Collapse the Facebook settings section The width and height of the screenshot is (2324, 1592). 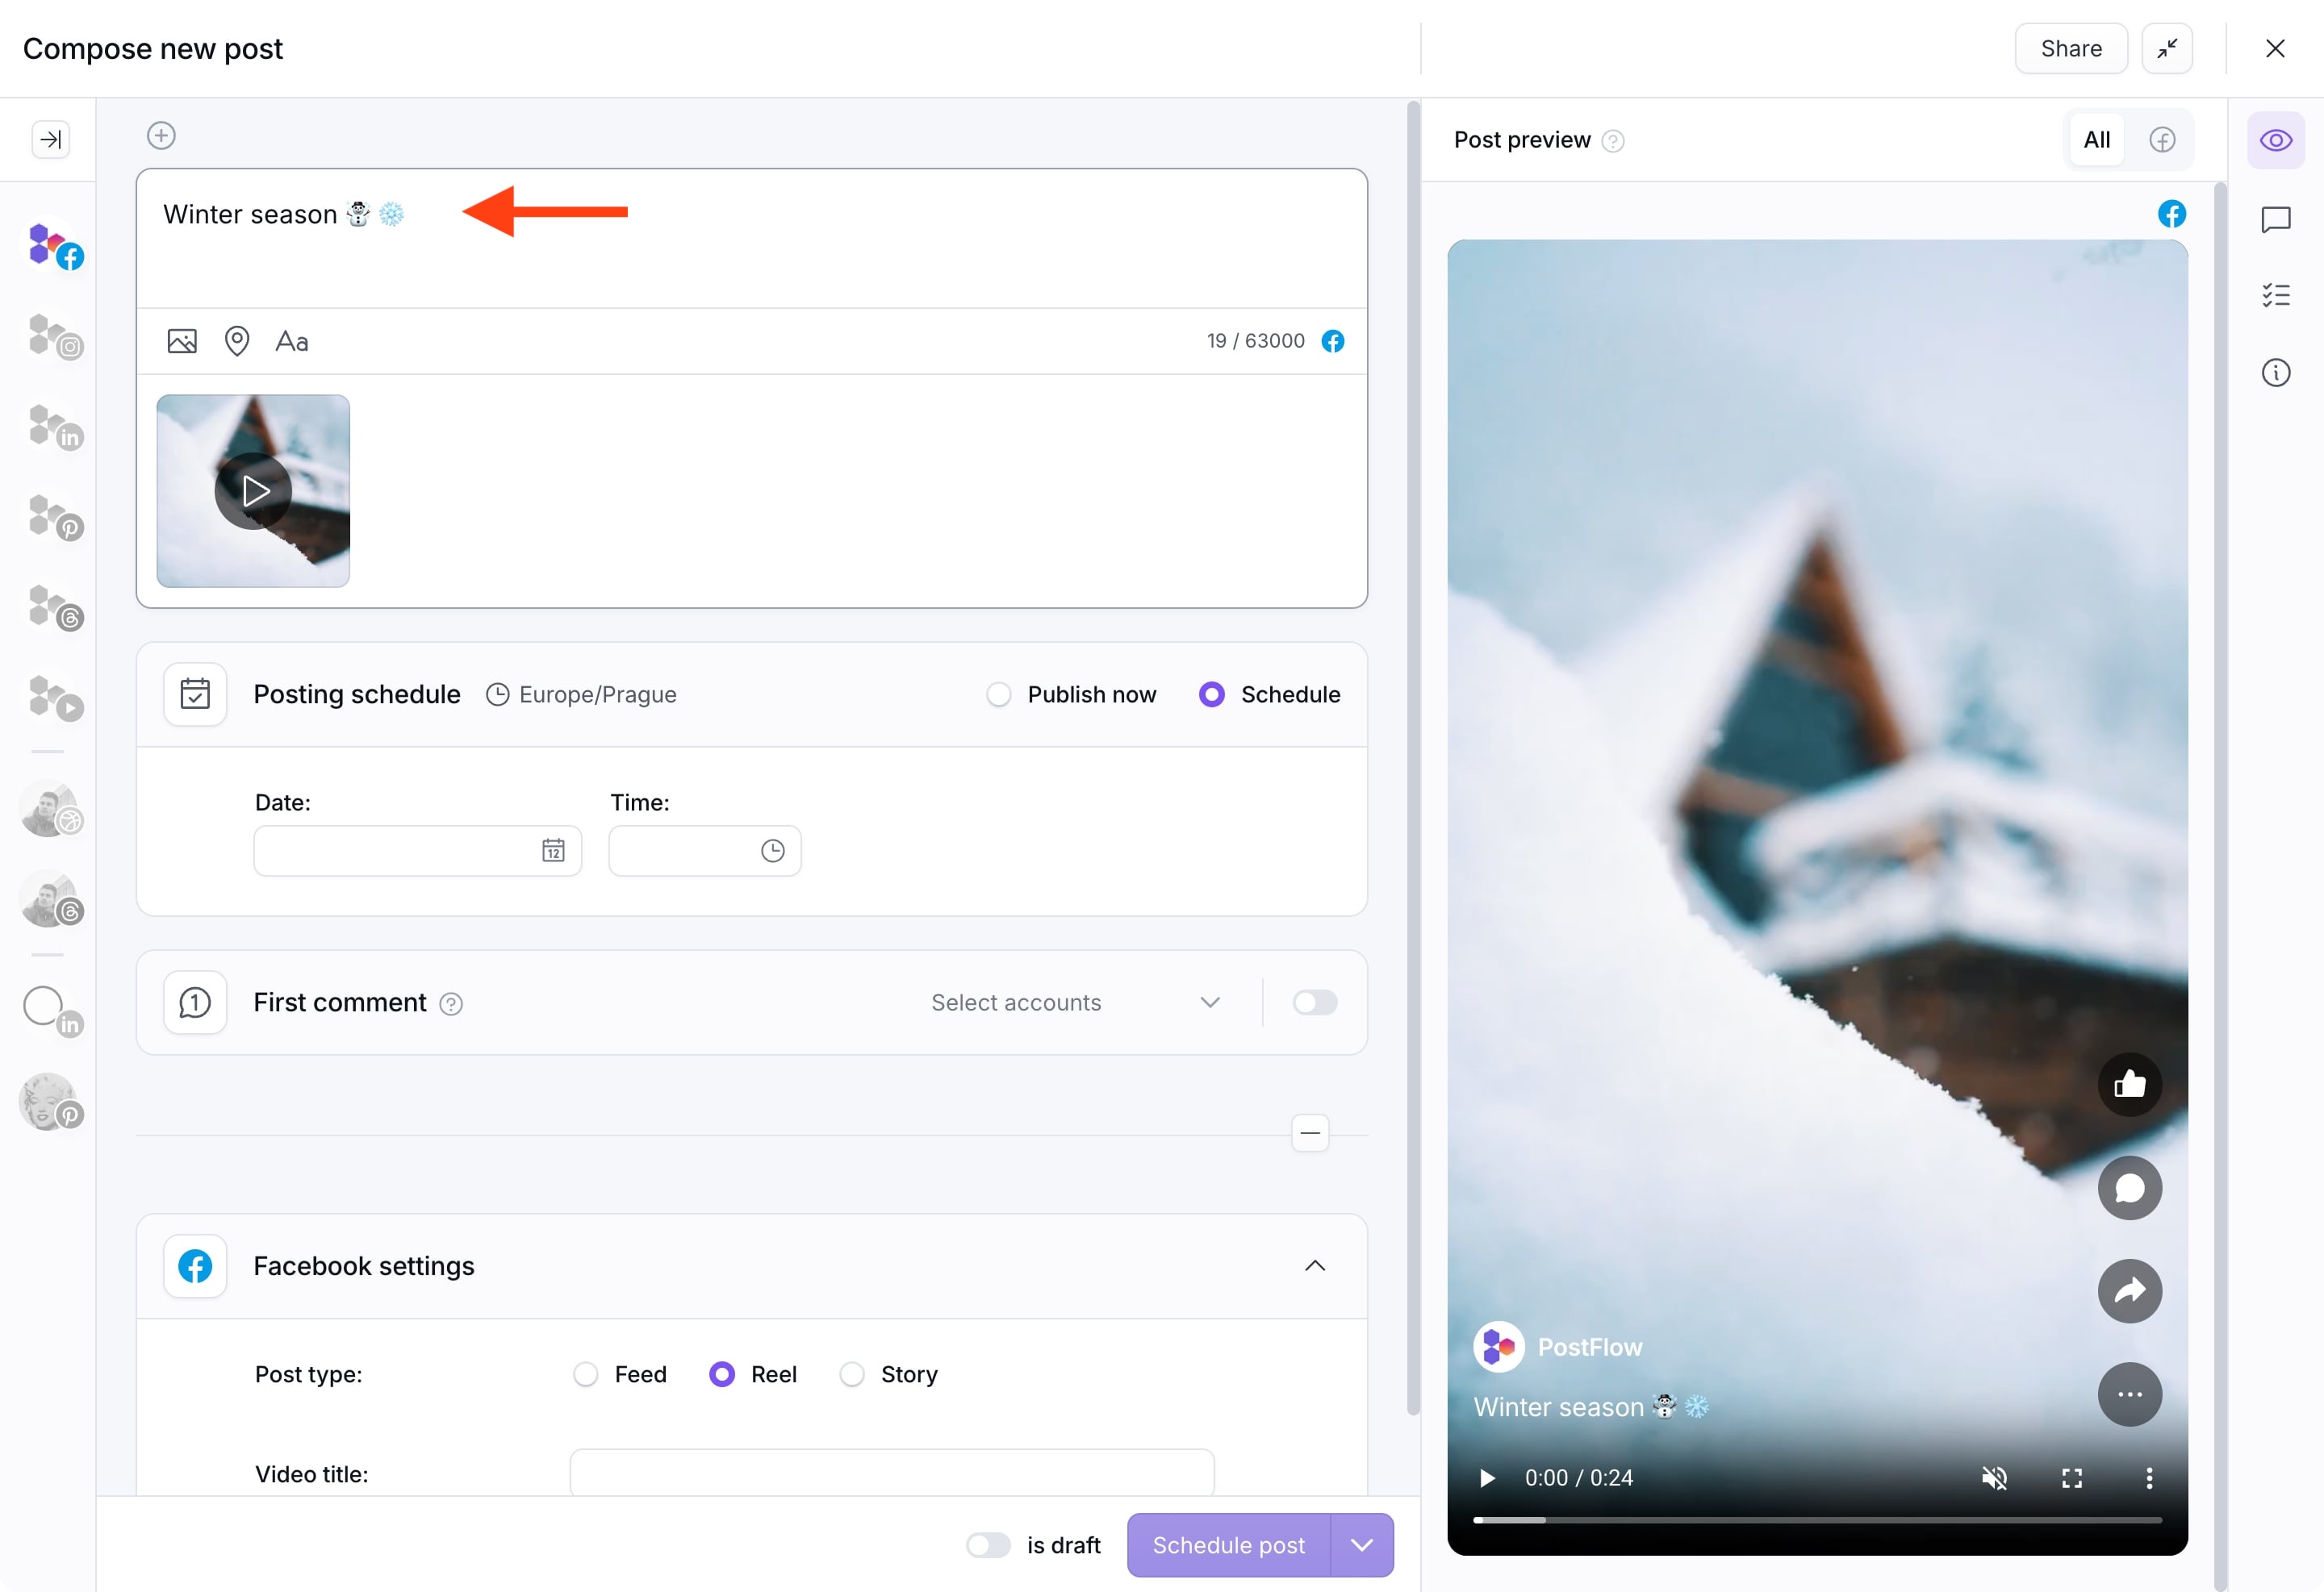(1315, 1266)
